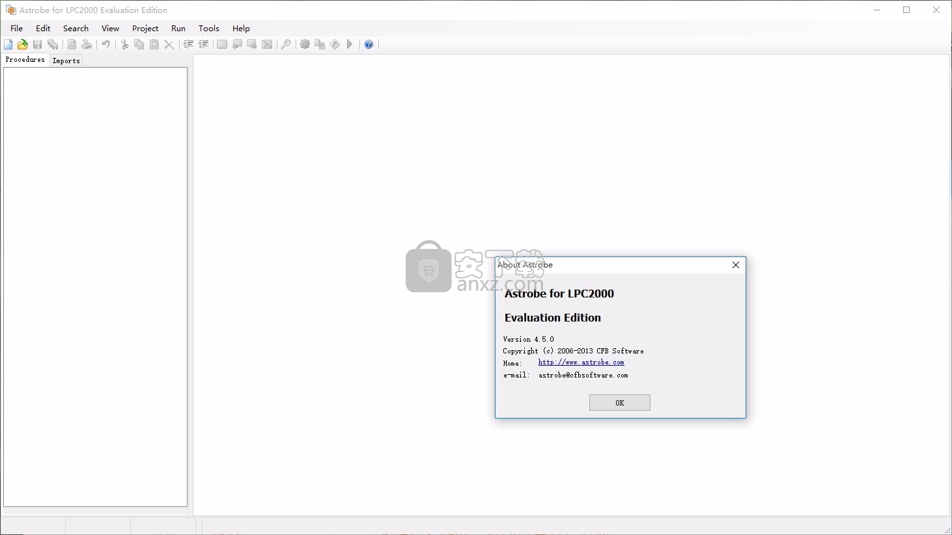Open the Help menu

(x=241, y=28)
